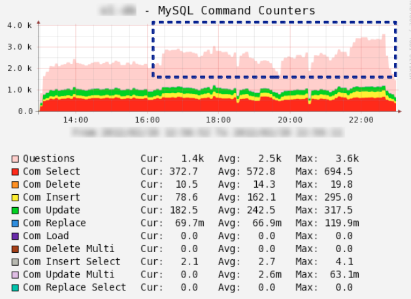Click the '3.0 k' y-axis label
This screenshot has width=411, height=299.
[x=20, y=47]
